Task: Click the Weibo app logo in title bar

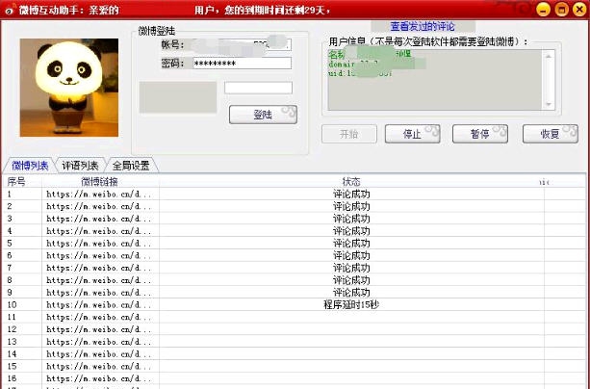Action: [10, 10]
